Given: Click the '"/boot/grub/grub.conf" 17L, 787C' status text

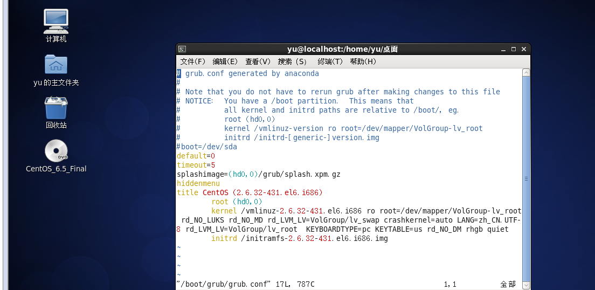Looking at the screenshot, I should point(246,284).
